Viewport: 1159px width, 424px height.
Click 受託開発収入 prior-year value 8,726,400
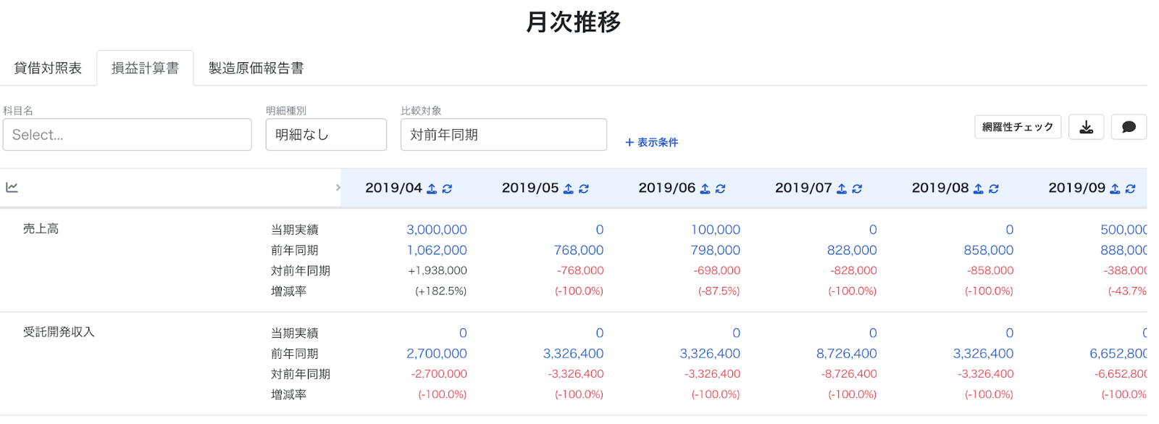tap(847, 354)
